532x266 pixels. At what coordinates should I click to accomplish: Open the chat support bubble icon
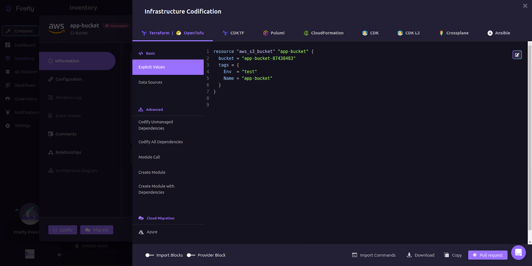[x=518, y=253]
